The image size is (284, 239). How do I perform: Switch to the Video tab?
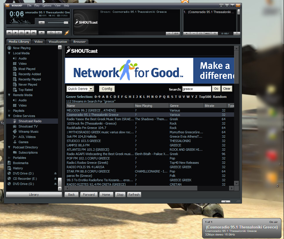tap(38, 42)
